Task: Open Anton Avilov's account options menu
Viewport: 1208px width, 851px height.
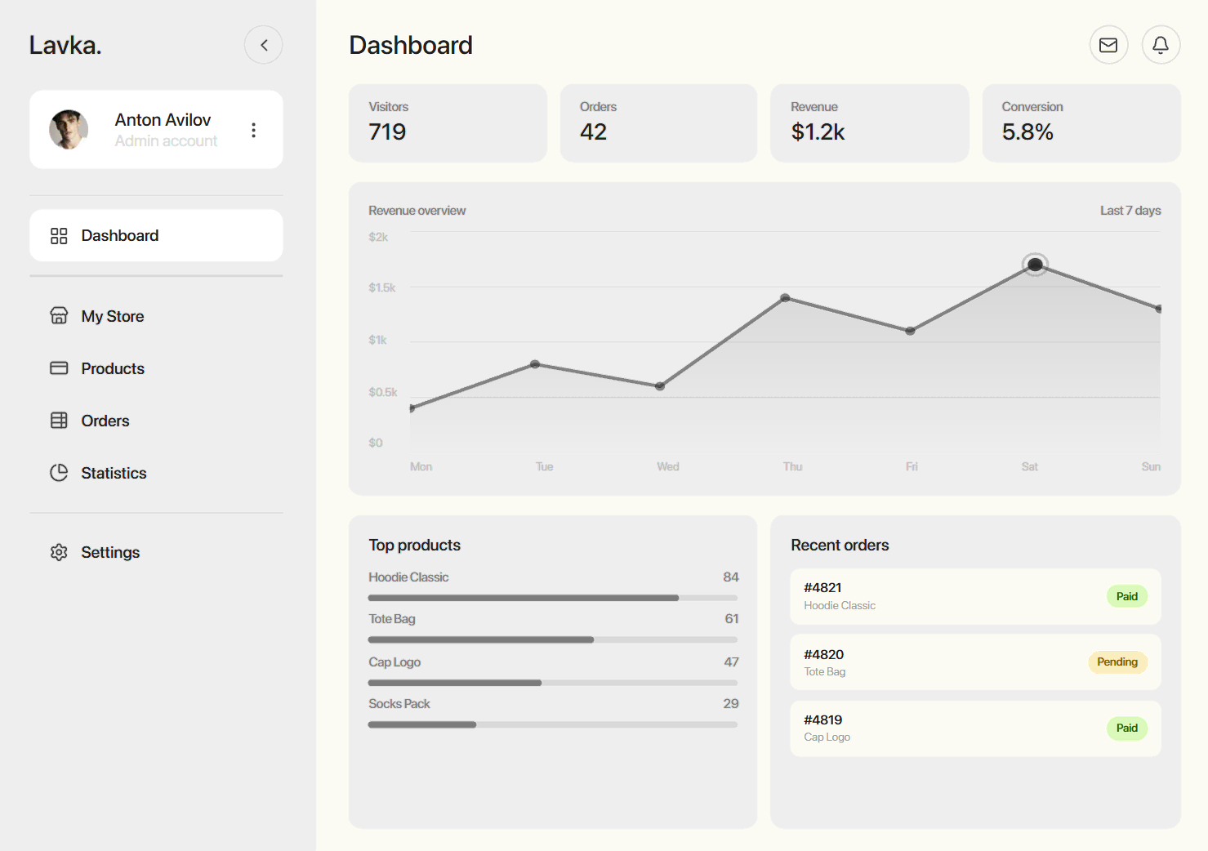Action: point(253,129)
